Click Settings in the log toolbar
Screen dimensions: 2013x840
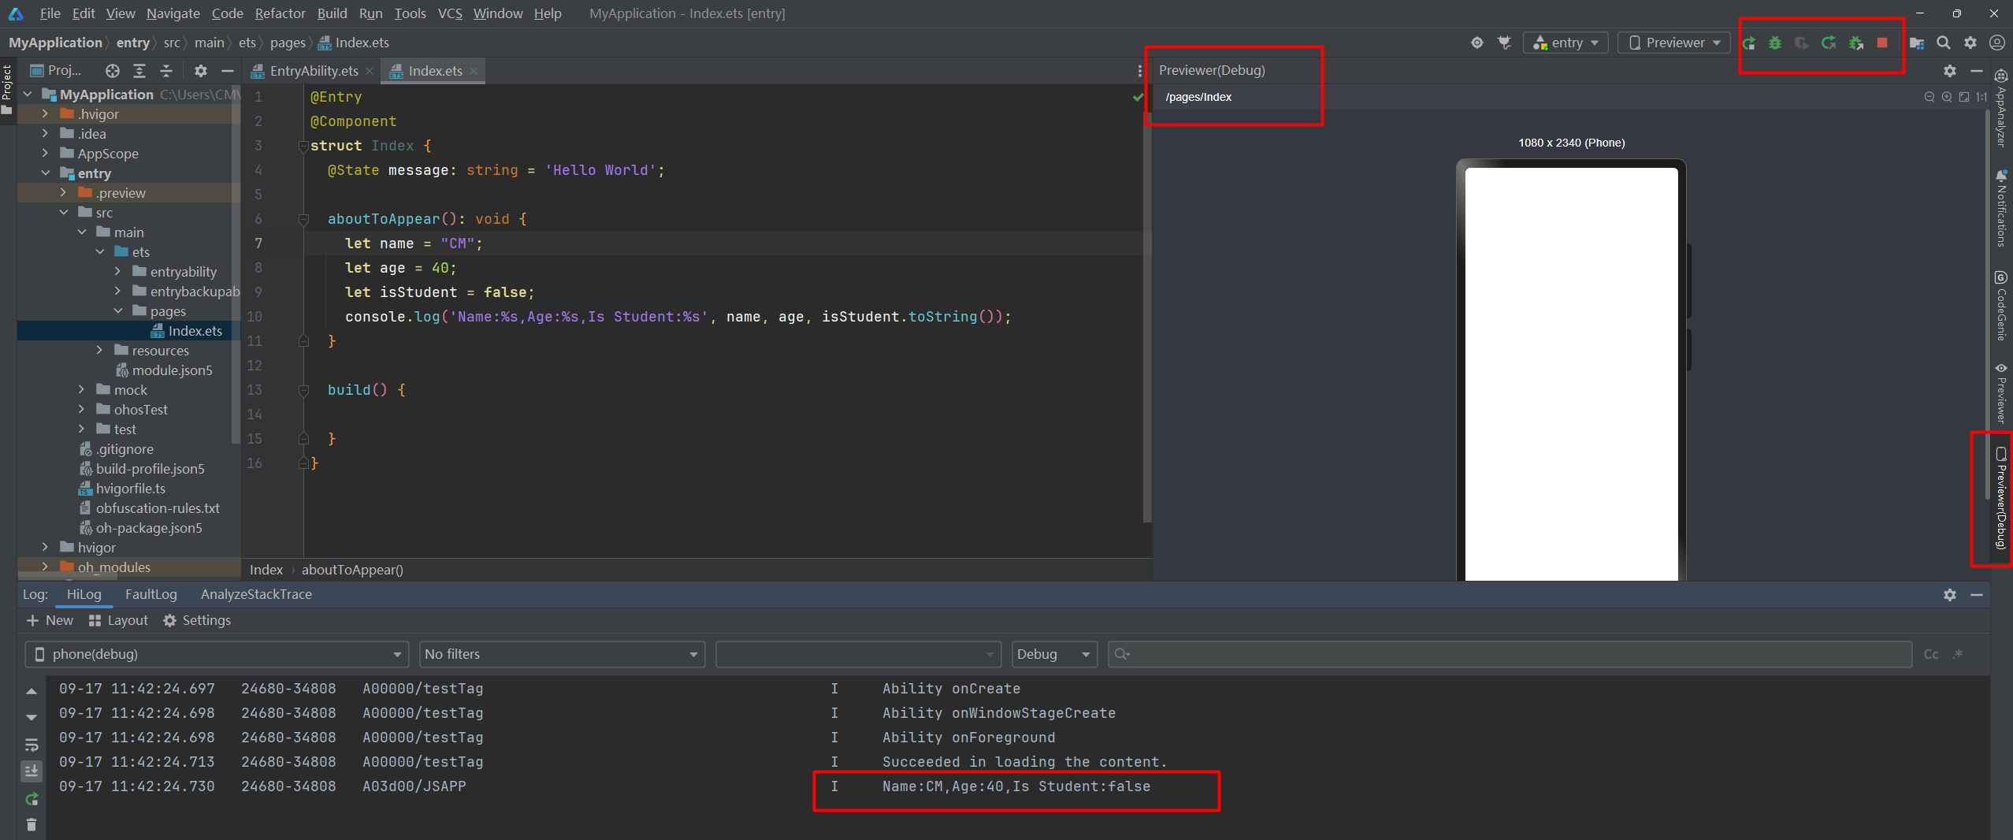(197, 621)
